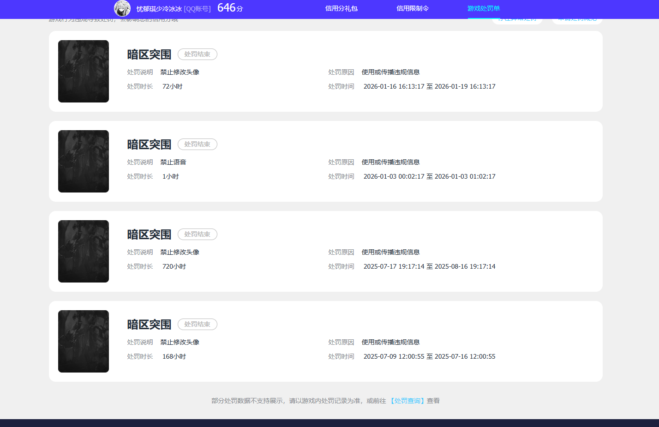659x427 pixels.
Task: Click 暗区突围 title of the 1小时 record
Action: point(149,144)
